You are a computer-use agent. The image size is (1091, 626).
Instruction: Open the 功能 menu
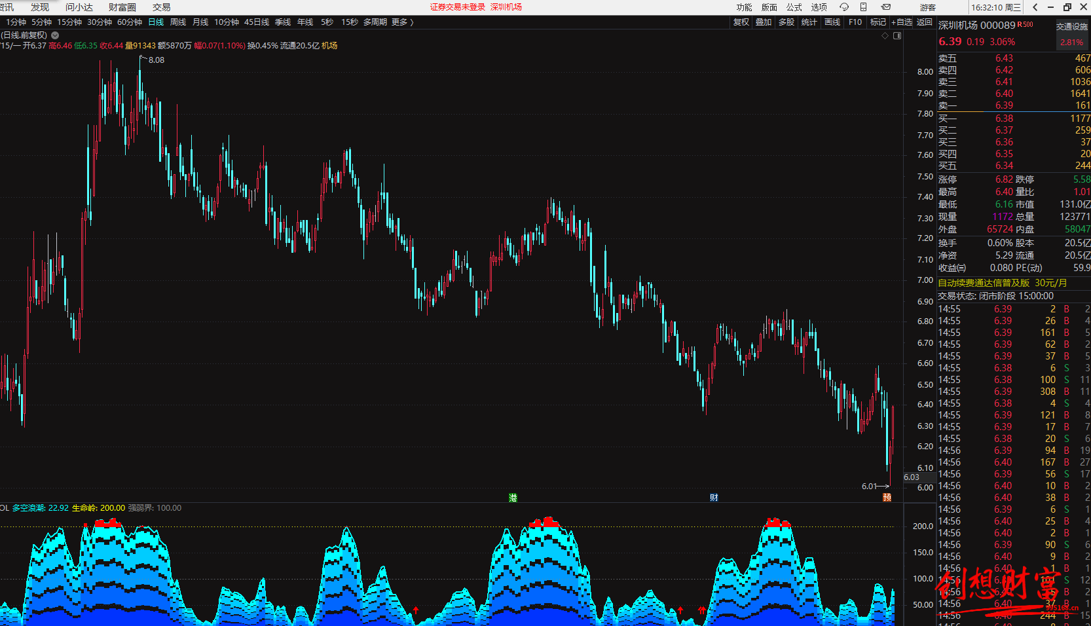pos(744,7)
